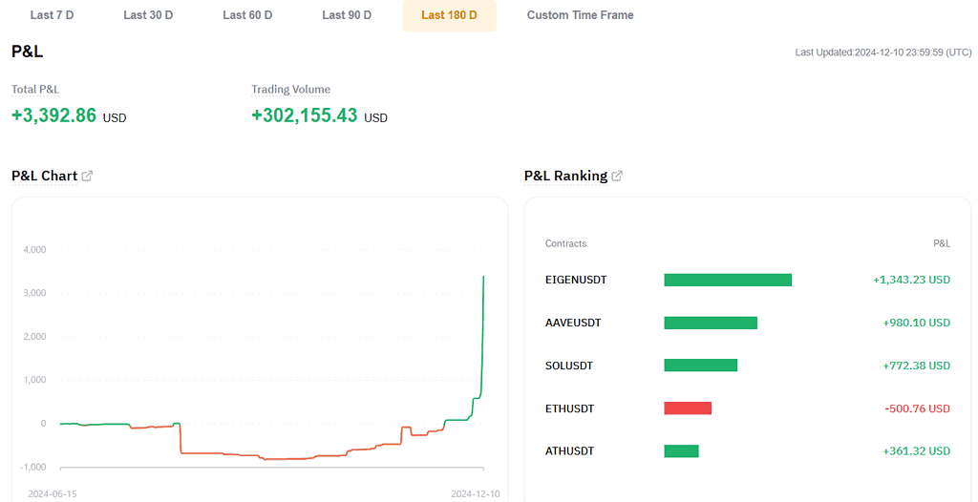Click the 2024-06-15 chart start date
This screenshot has width=978, height=502.
[53, 494]
